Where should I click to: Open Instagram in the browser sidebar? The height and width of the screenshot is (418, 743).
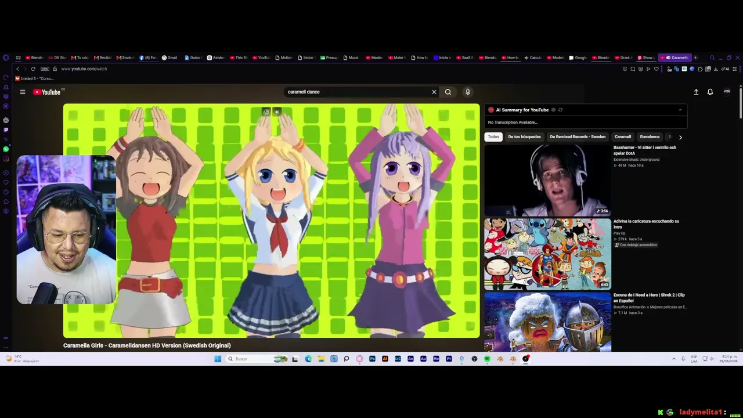(x=6, y=158)
